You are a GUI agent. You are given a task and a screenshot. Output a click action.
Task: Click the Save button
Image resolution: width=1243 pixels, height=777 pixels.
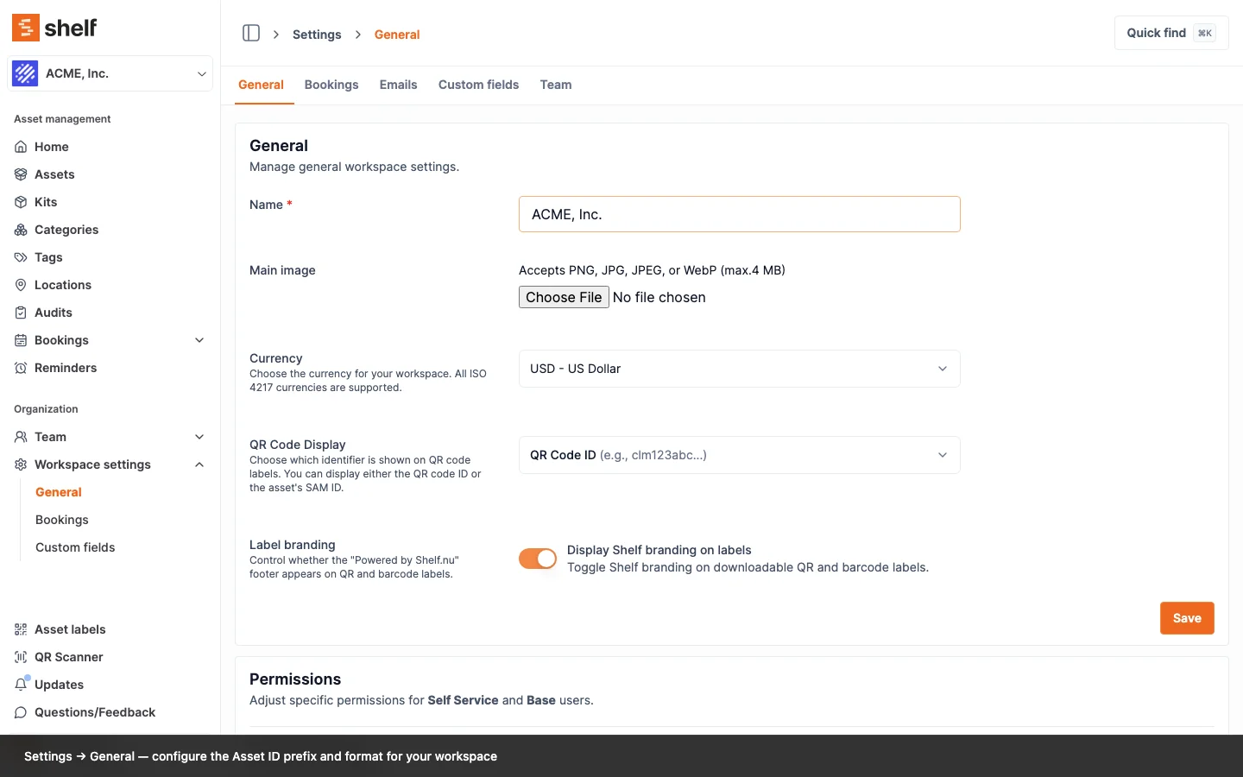click(1186, 618)
